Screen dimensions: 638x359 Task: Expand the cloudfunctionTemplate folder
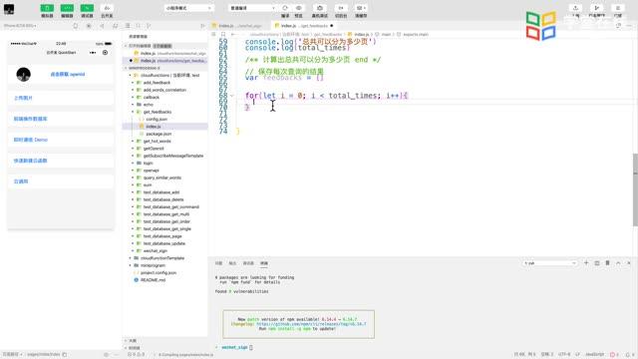[131, 258]
